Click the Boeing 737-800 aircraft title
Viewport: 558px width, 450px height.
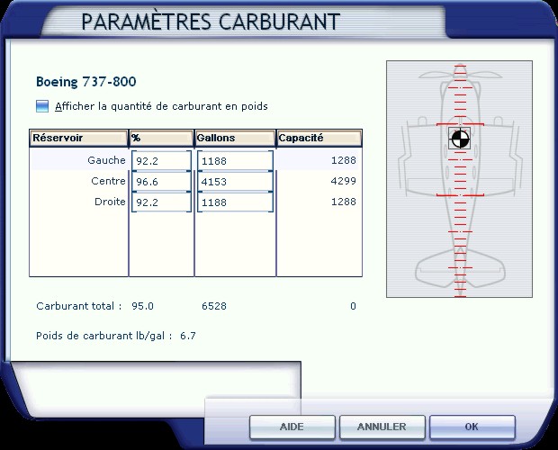pos(86,82)
